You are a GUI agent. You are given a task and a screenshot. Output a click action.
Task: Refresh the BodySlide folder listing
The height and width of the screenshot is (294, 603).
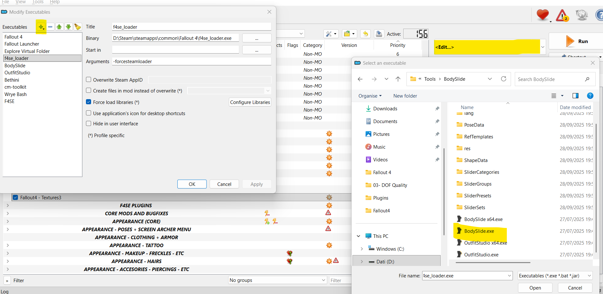tap(504, 79)
